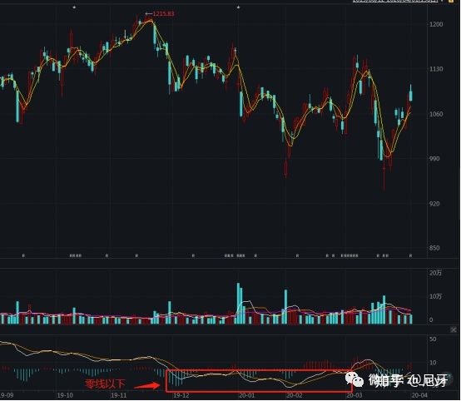The image size is (461, 401).
Task: Click the WeChat logo watermark icon
Action: [x=355, y=379]
